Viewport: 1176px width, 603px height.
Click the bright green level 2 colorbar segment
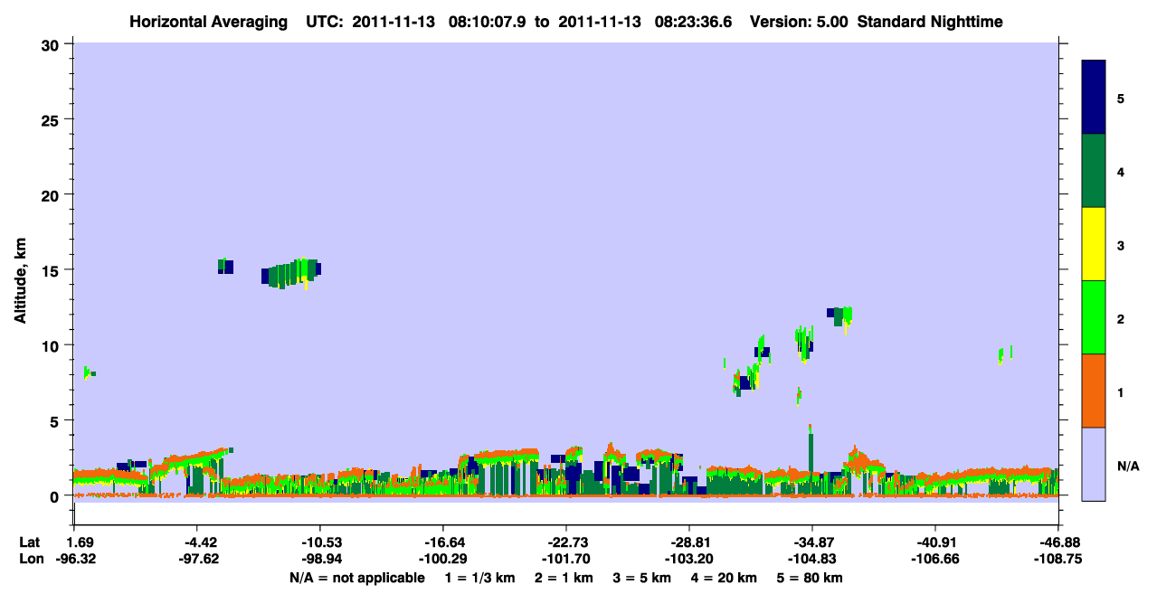[1094, 317]
